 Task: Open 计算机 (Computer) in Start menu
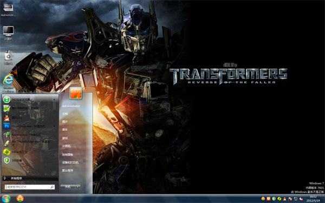tap(66, 146)
